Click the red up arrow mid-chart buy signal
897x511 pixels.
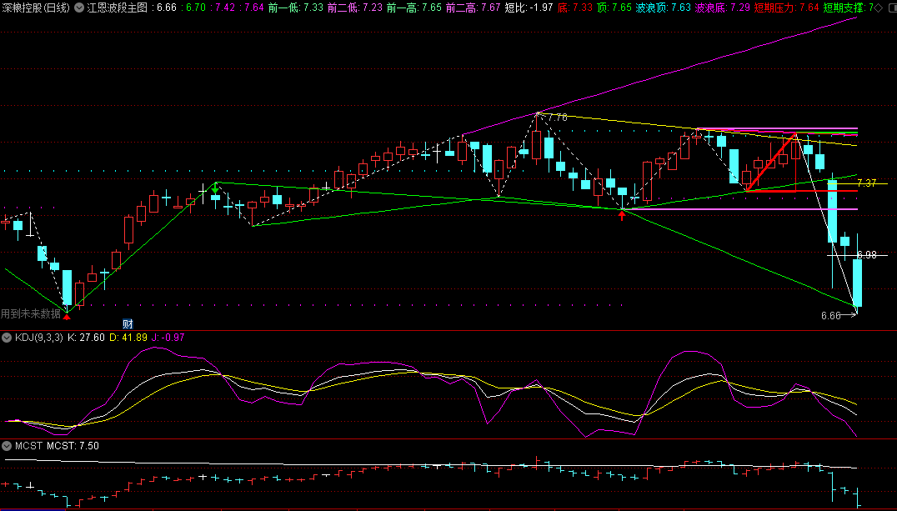[622, 215]
